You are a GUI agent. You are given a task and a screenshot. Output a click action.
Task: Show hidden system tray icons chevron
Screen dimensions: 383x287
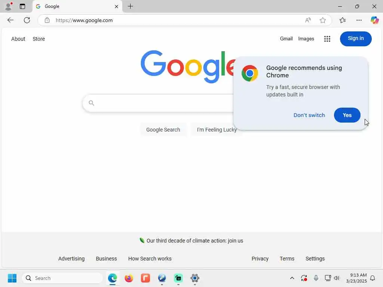click(292, 278)
